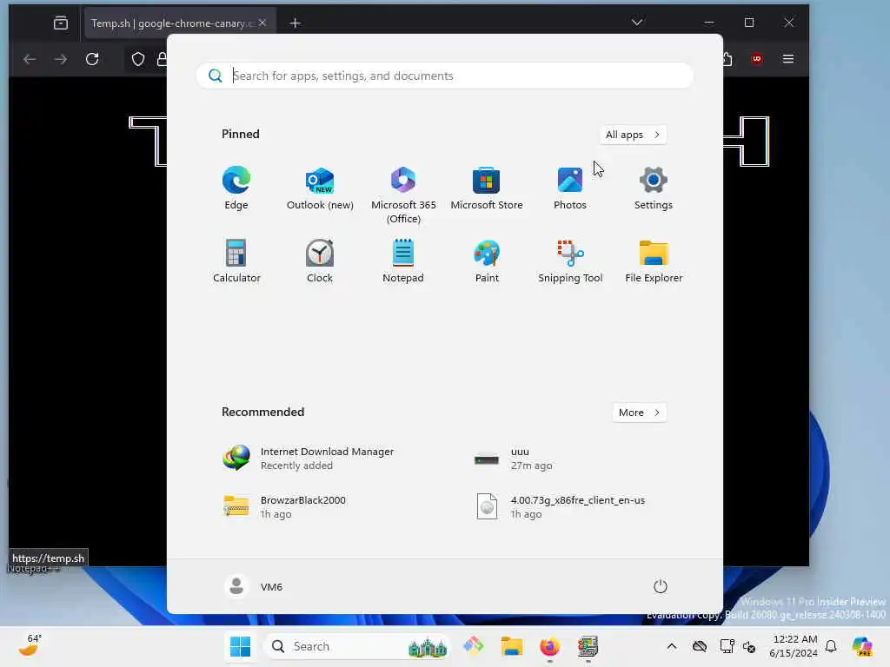This screenshot has height=667, width=890.
Task: Go back in the browser
Action: click(30, 59)
